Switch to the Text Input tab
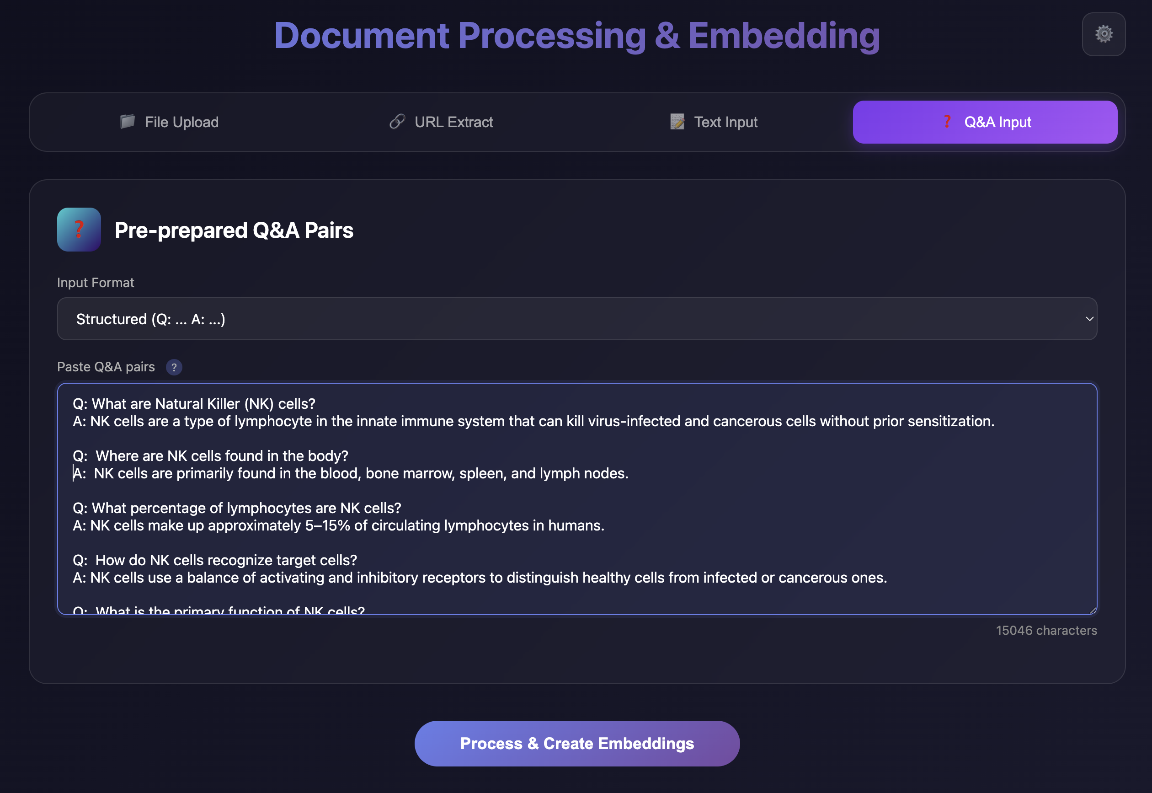Viewport: 1152px width, 793px height. (714, 122)
